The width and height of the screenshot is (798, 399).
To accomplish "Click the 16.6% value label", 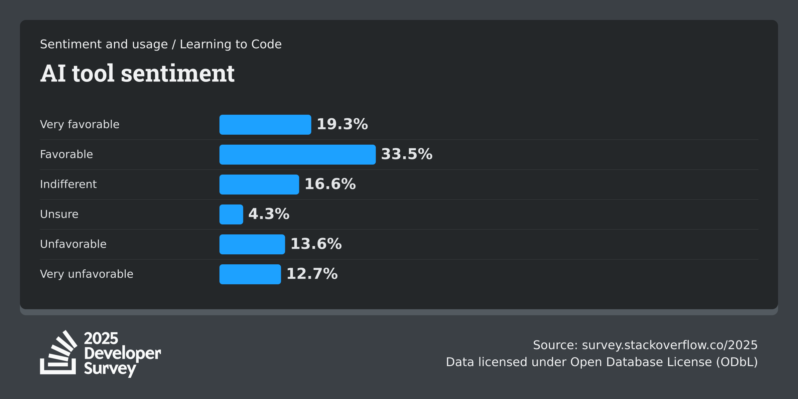I will tap(330, 184).
